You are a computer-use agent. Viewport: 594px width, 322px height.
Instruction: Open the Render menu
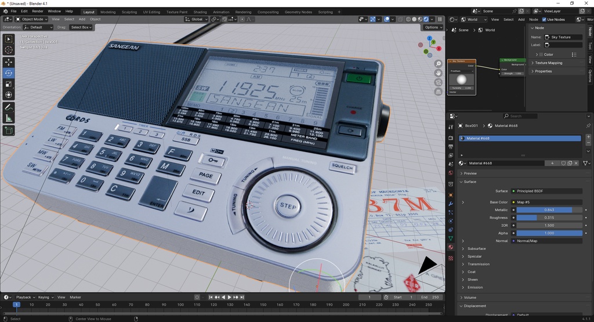(38, 11)
